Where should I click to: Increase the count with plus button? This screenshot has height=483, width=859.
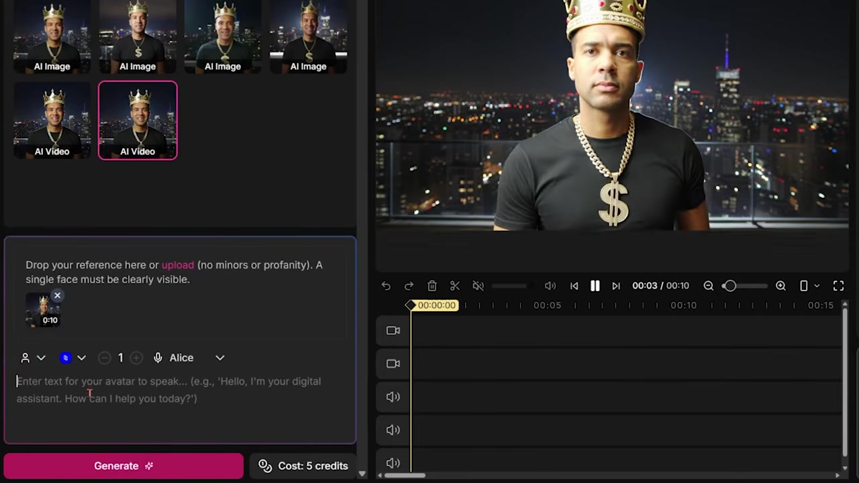[x=136, y=358]
